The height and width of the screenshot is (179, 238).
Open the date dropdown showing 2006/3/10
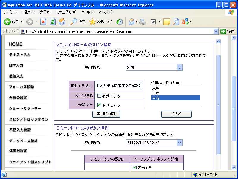[x=180, y=143]
